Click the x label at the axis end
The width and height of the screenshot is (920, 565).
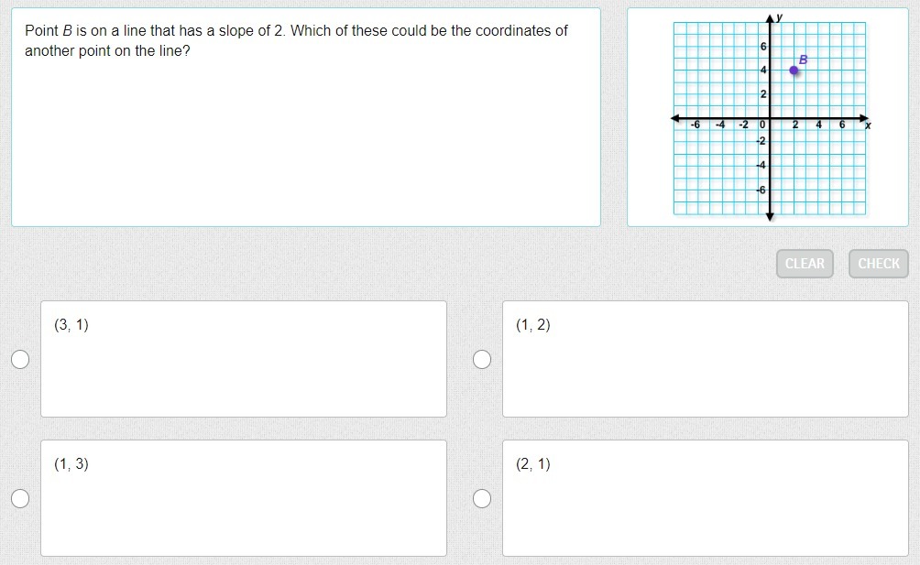coord(868,125)
